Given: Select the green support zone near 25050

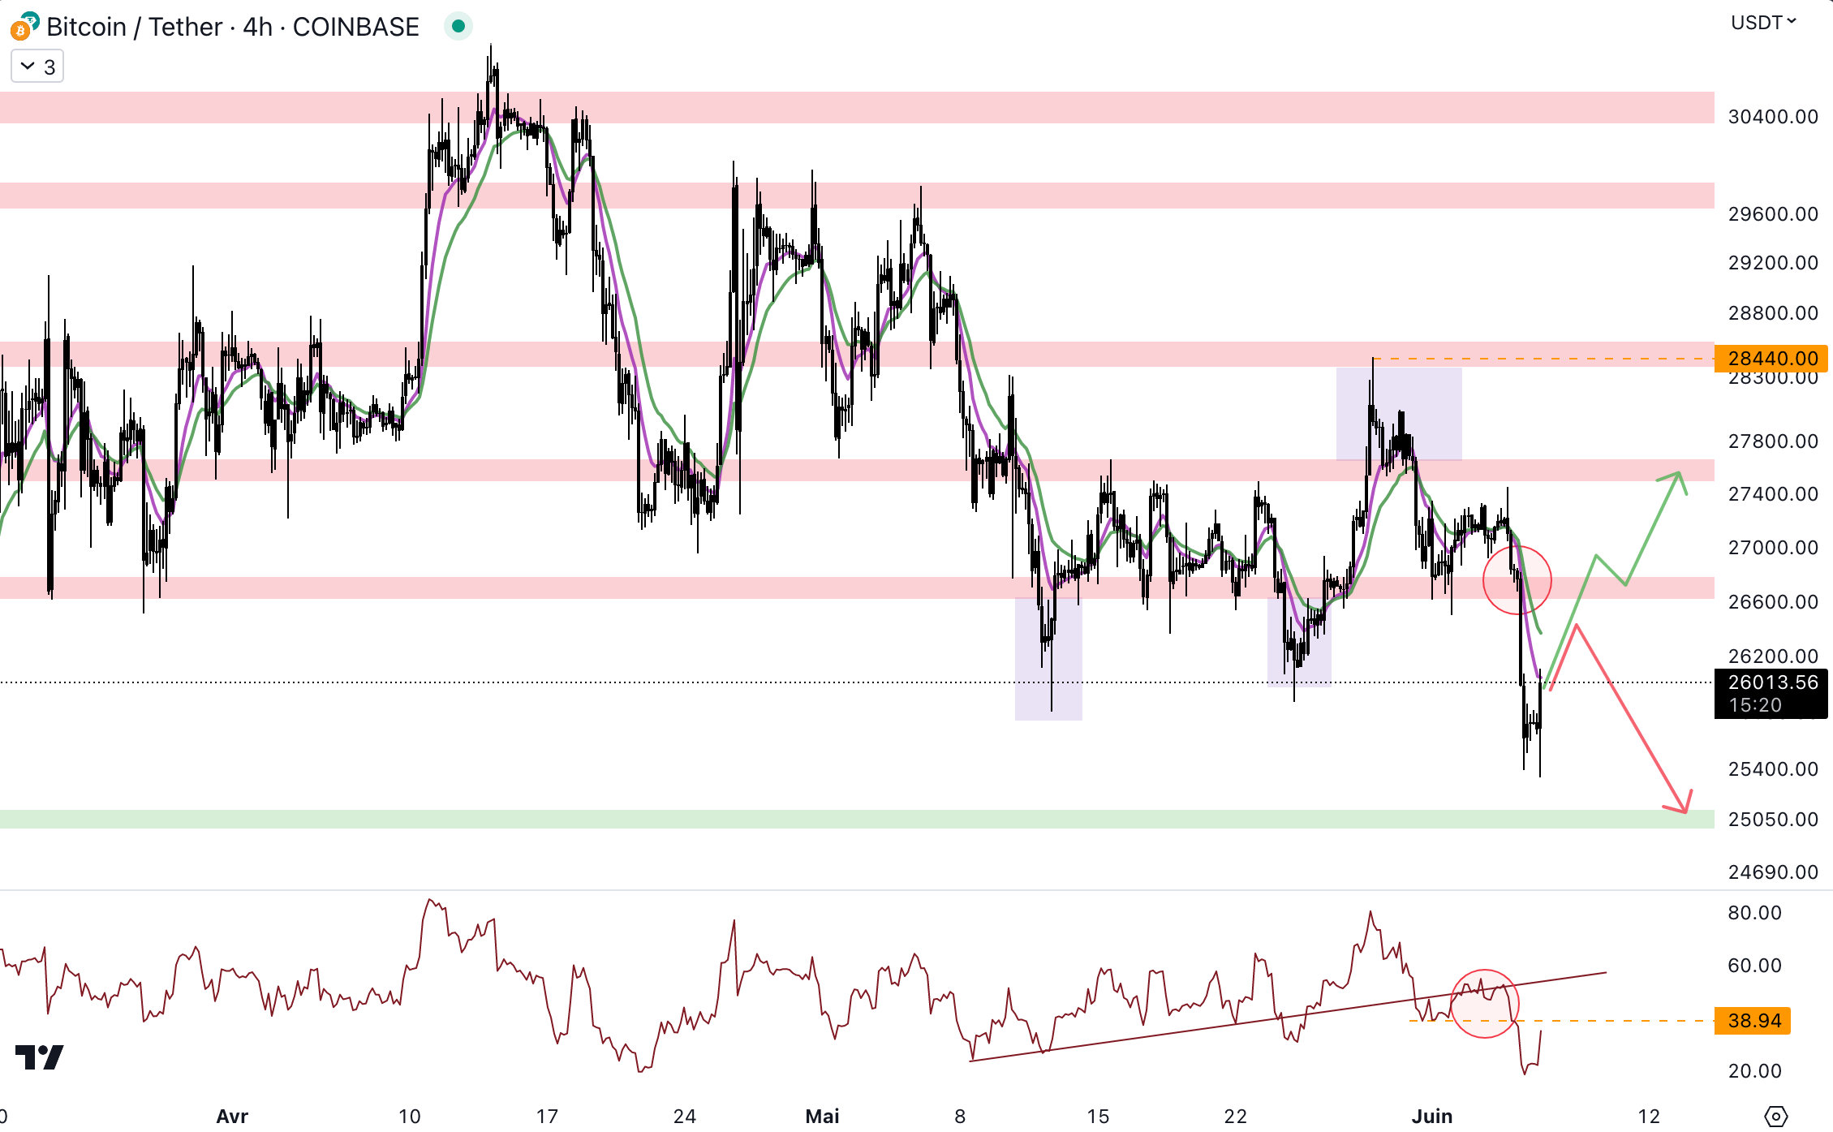Looking at the screenshot, I should (x=811, y=819).
